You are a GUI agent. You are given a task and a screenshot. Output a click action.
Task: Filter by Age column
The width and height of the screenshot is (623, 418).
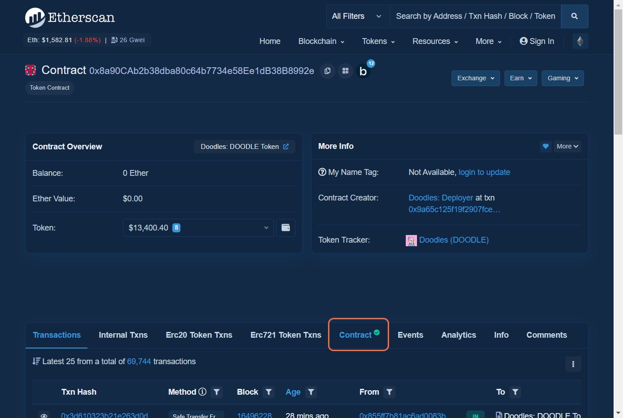311,392
